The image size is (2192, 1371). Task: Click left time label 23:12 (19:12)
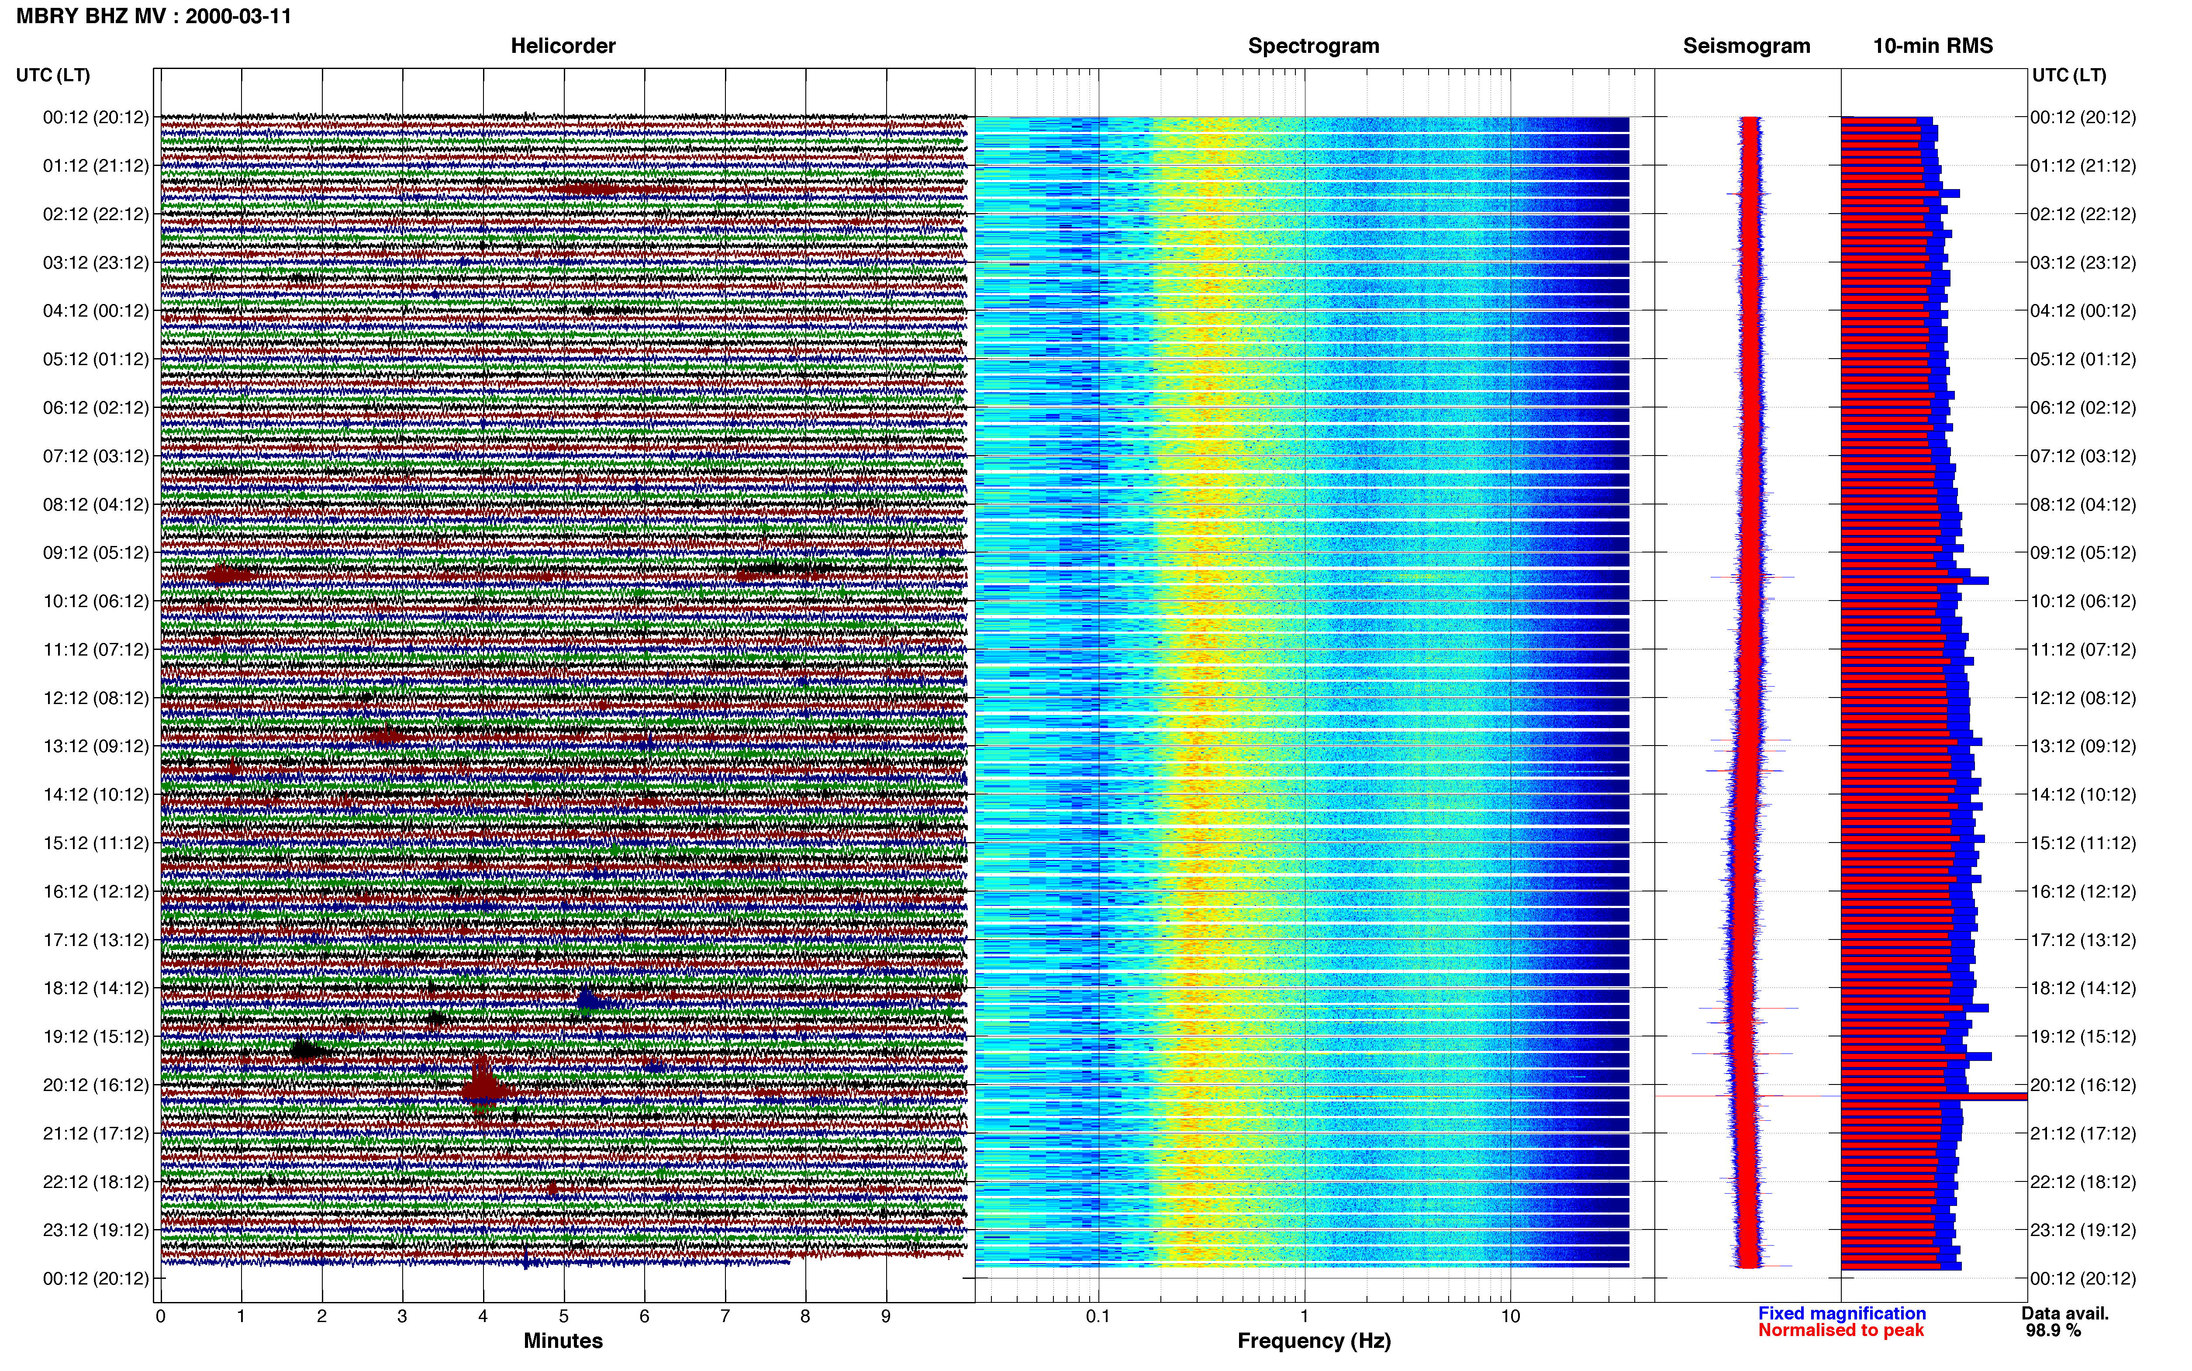click(x=96, y=1230)
